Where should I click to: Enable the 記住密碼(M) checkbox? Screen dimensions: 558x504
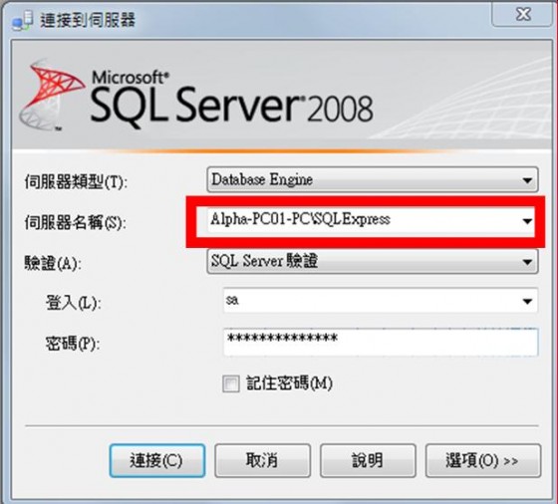[x=230, y=383]
